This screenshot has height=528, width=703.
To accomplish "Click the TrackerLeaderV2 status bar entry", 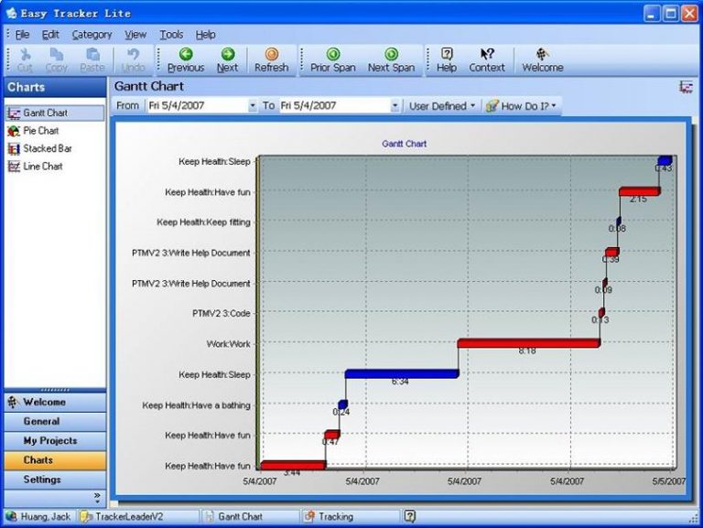I will (122, 516).
